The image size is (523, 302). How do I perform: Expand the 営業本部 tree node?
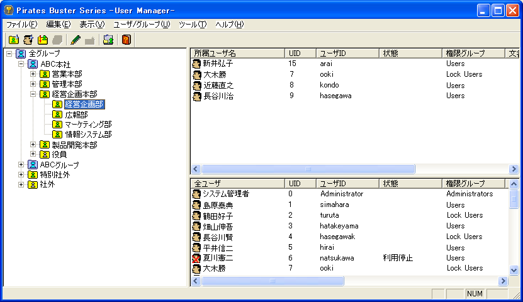(x=33, y=74)
